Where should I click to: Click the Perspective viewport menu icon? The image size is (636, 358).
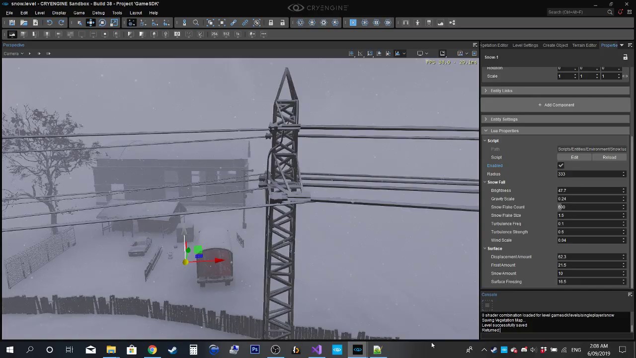pyautogui.click(x=475, y=45)
